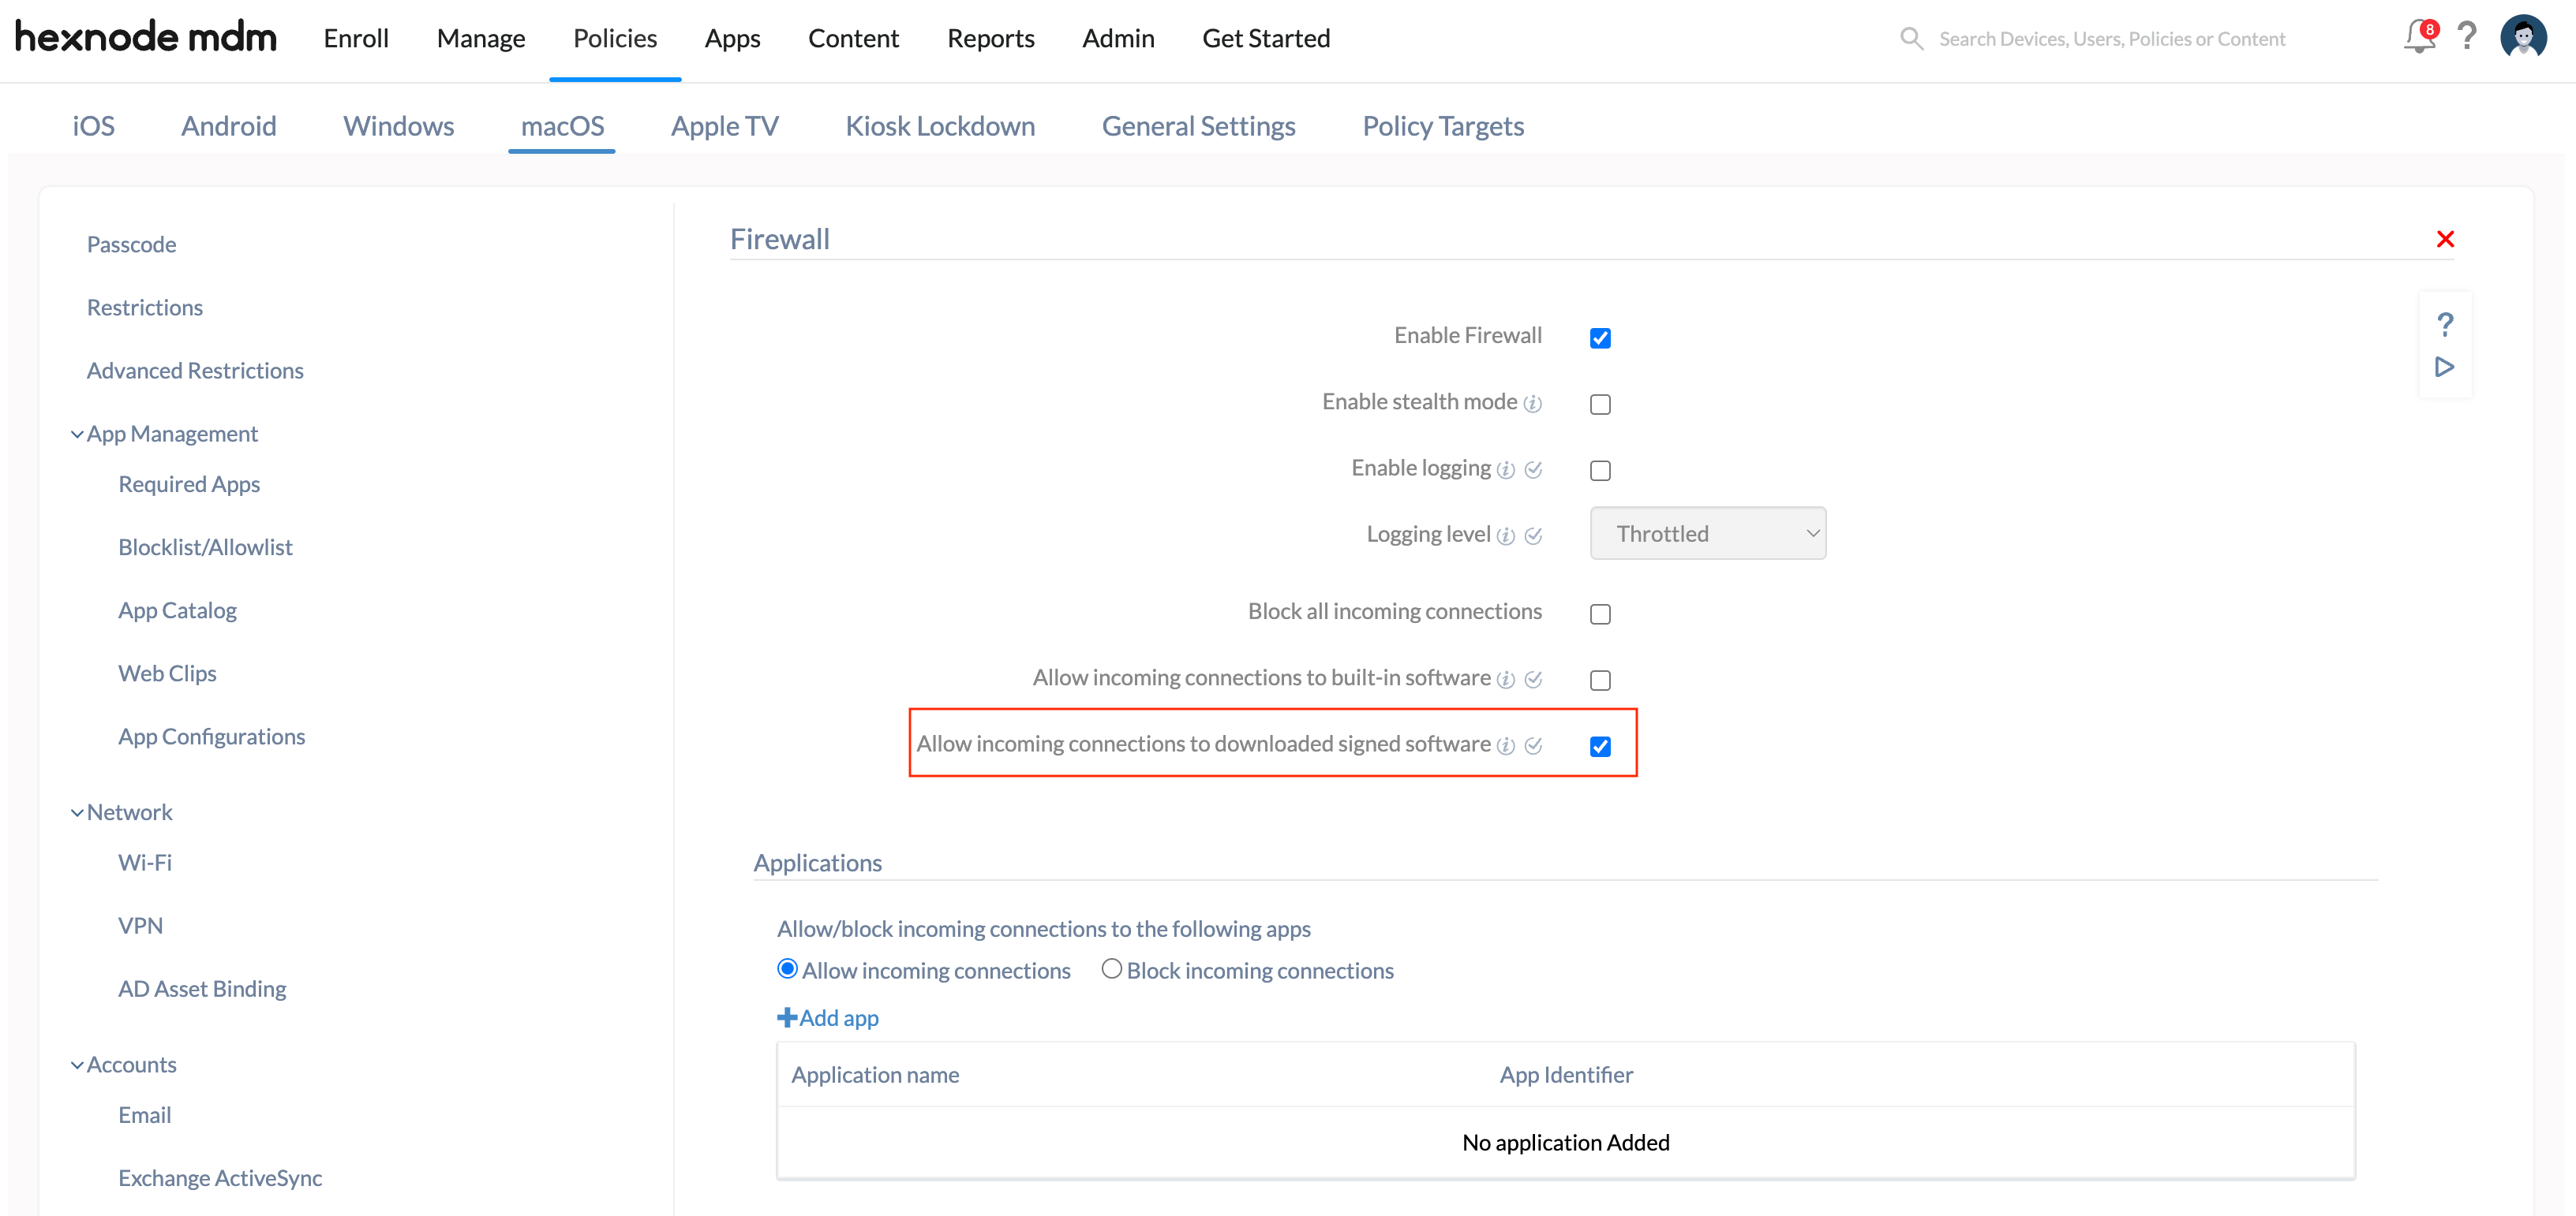Open the Enroll menu

coord(356,38)
